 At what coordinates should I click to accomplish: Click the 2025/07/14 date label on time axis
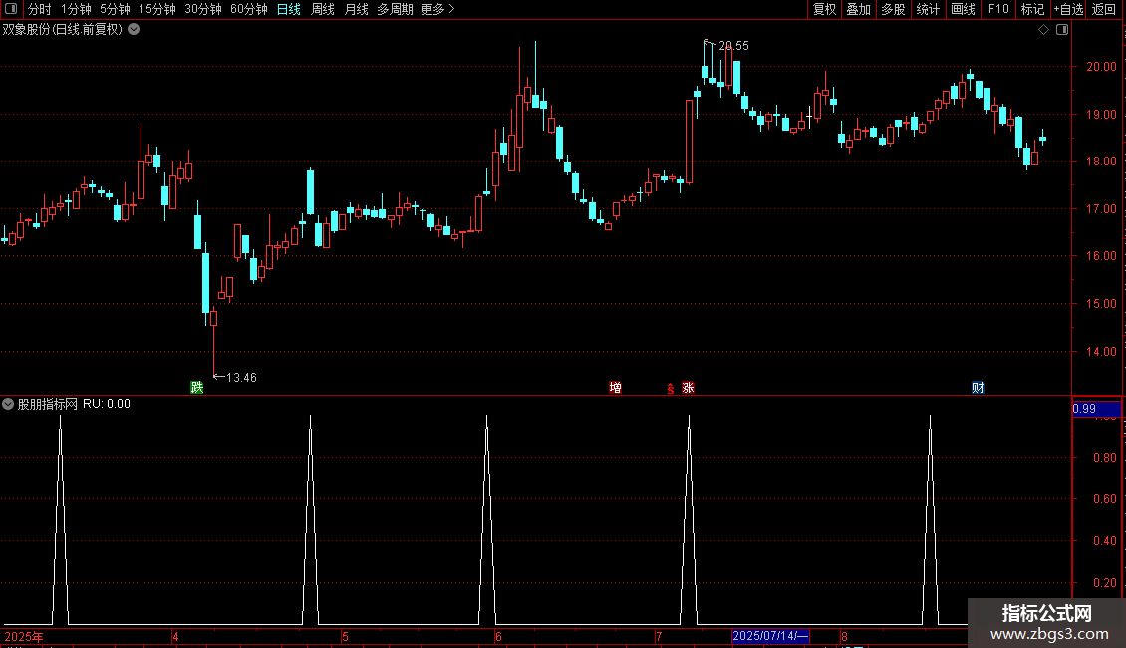click(x=770, y=636)
